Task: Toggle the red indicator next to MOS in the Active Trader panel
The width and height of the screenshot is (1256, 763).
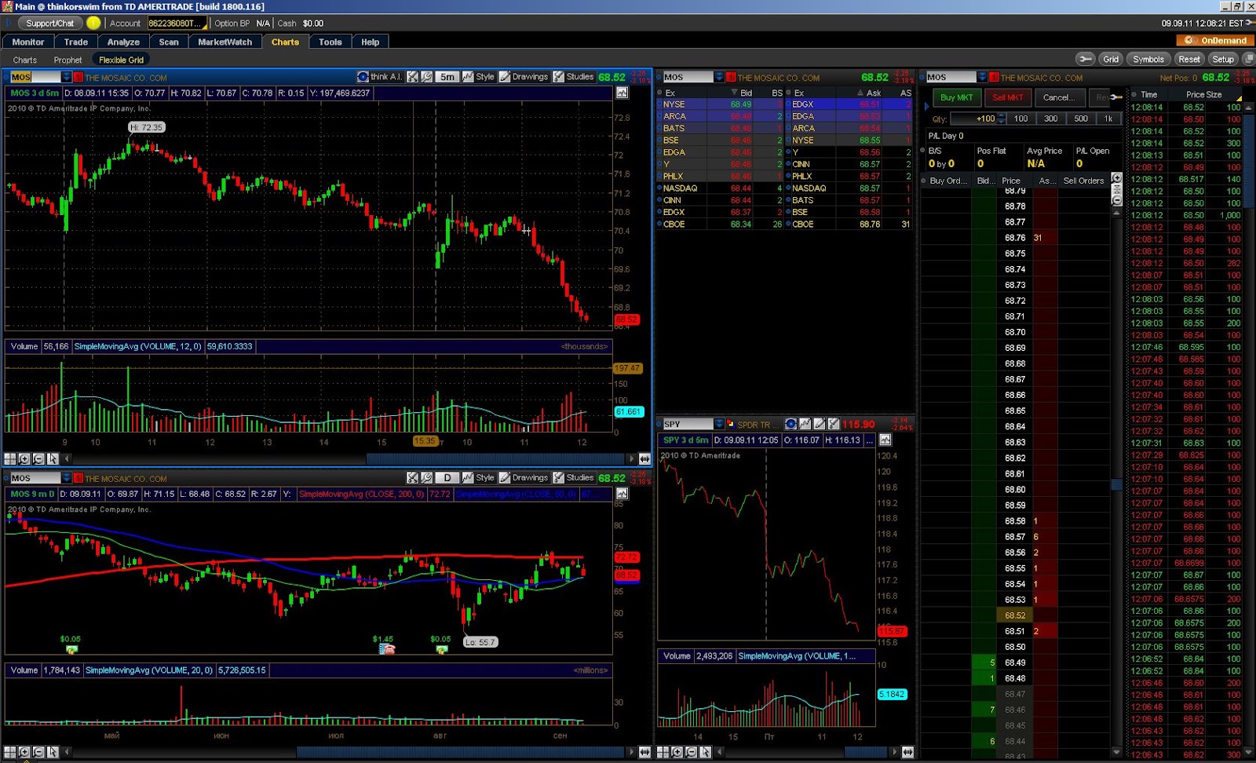Action: click(x=994, y=77)
